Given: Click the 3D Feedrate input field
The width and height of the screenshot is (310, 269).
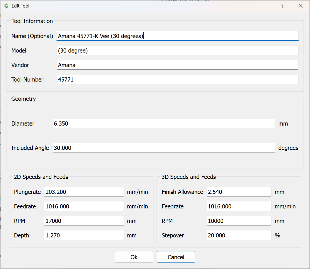Looking at the screenshot, I should [239, 206].
